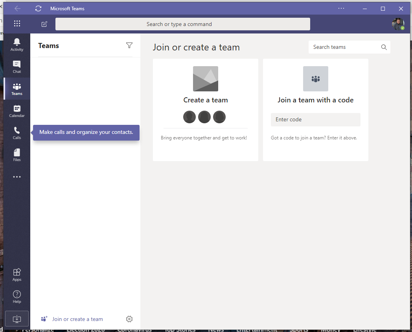Click the Search or type a command bar
Image resolution: width=412 pixels, height=332 pixels.
[x=182, y=24]
